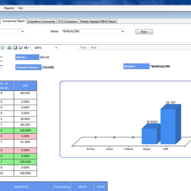Image resolution: width=191 pixels, height=191 pixels.
Task: Open the Exit menu
Action: 21,8
